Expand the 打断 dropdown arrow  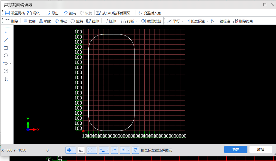pyautogui.click(x=137, y=21)
